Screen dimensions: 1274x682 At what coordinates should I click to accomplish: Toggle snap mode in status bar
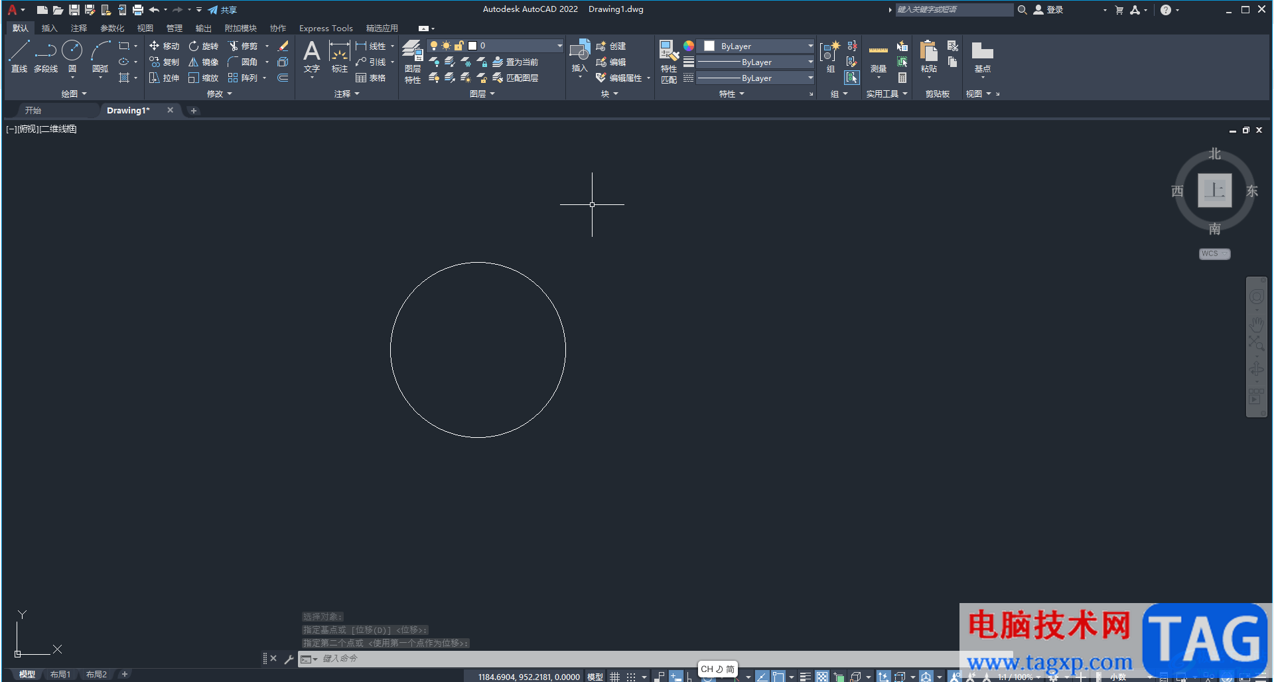(631, 677)
